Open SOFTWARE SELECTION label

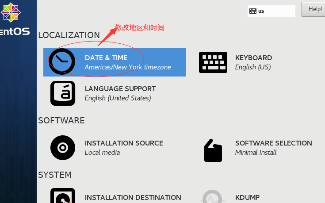(x=274, y=143)
